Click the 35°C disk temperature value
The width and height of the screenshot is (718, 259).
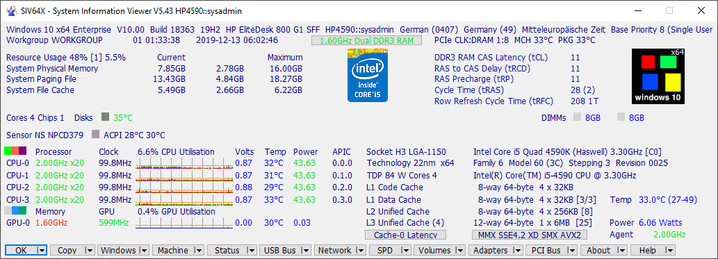(x=123, y=117)
